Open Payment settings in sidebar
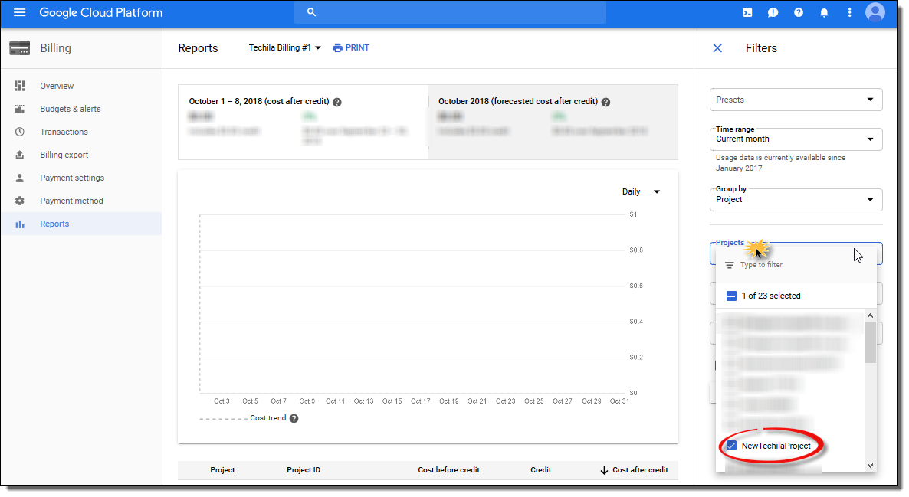Screen dimensions: 909x497 coord(72,178)
